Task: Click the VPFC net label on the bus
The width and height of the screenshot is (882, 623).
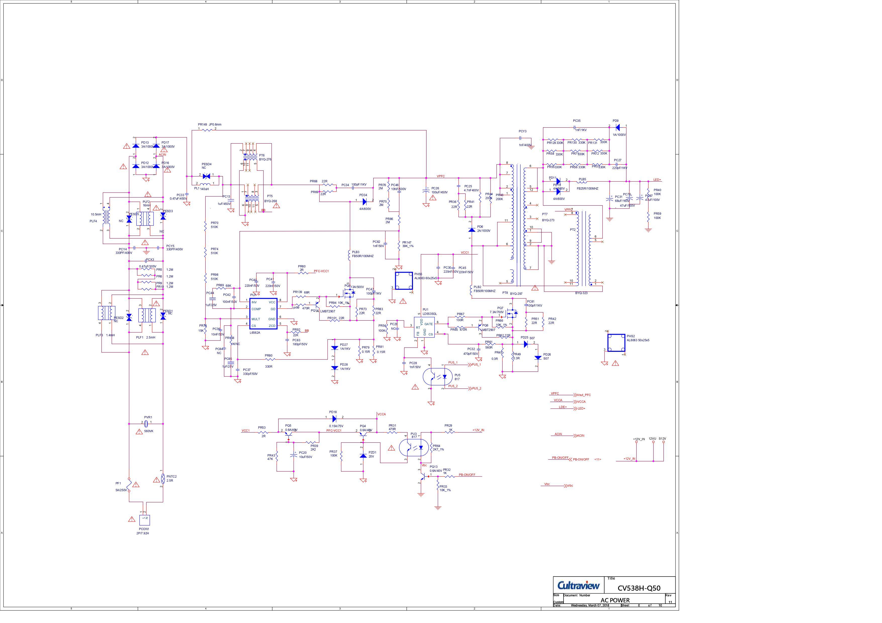Action: pos(441,176)
